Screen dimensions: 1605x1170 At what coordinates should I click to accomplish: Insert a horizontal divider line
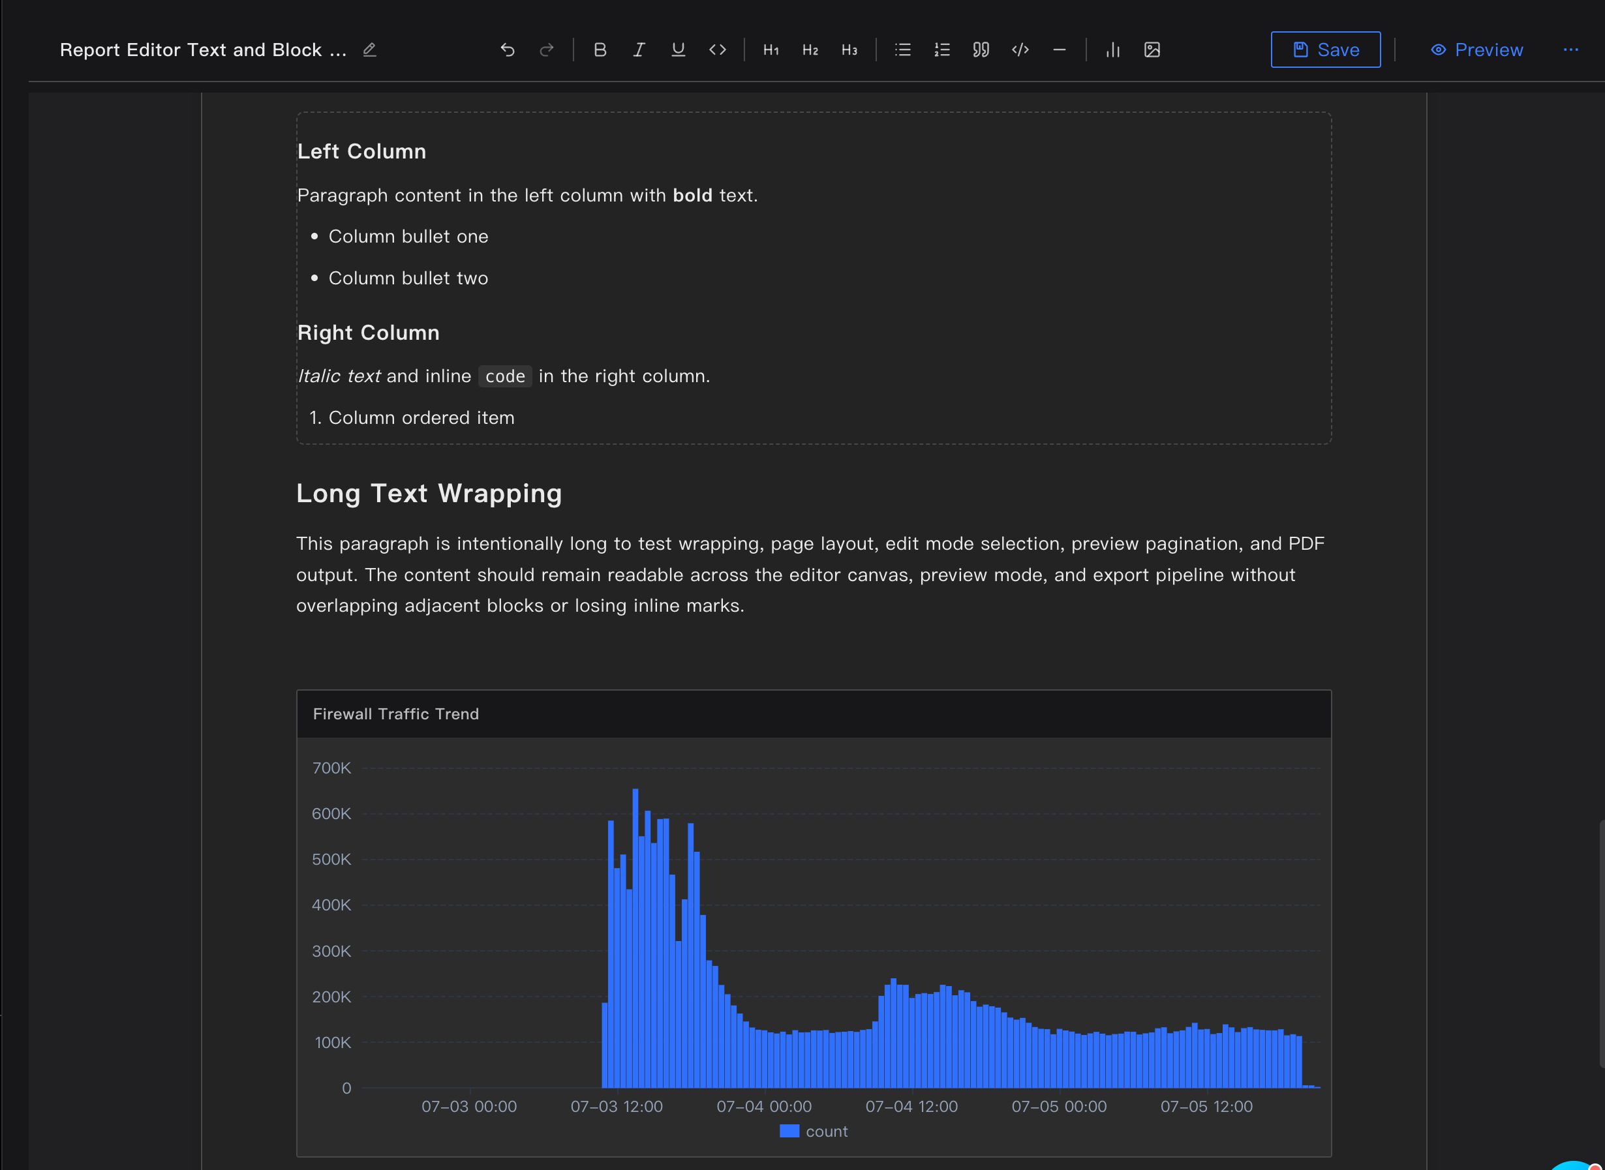[1060, 50]
